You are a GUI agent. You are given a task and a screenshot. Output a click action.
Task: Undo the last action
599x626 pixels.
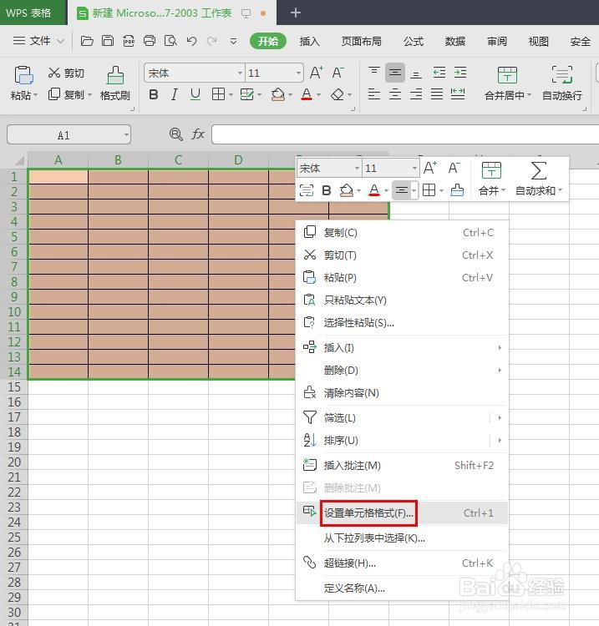[x=191, y=41]
